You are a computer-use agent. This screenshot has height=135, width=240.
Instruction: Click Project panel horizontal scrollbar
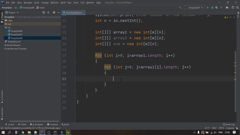click(x=34, y=121)
